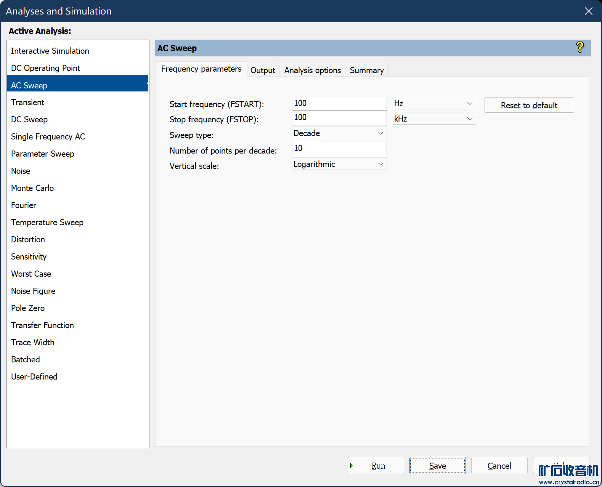Choose Monte Carlo in the analysis list

coord(32,188)
